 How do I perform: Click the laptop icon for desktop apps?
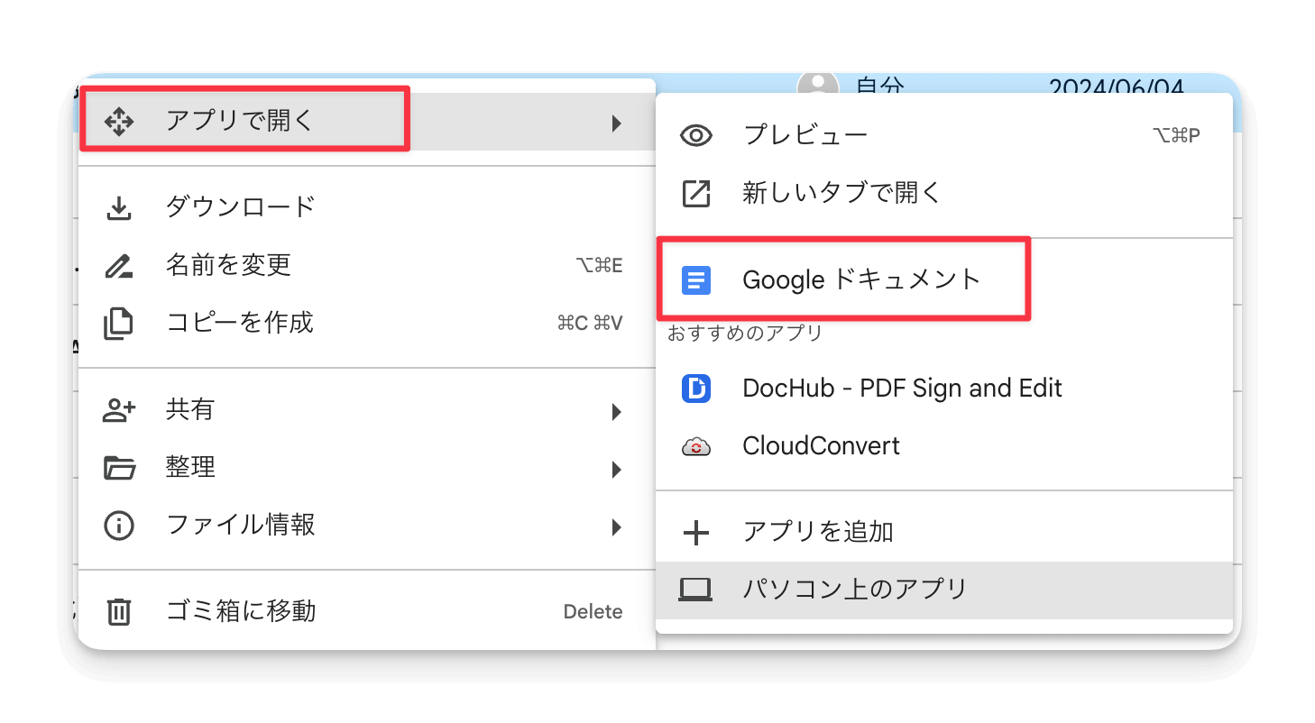[x=696, y=590]
